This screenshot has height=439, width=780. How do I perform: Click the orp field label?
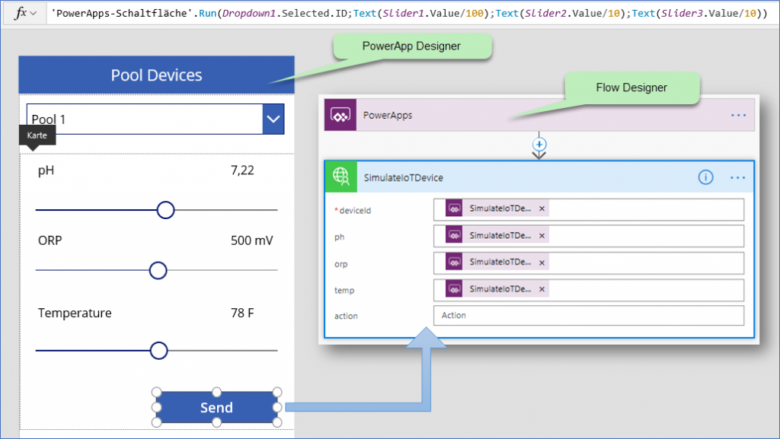pyautogui.click(x=340, y=264)
